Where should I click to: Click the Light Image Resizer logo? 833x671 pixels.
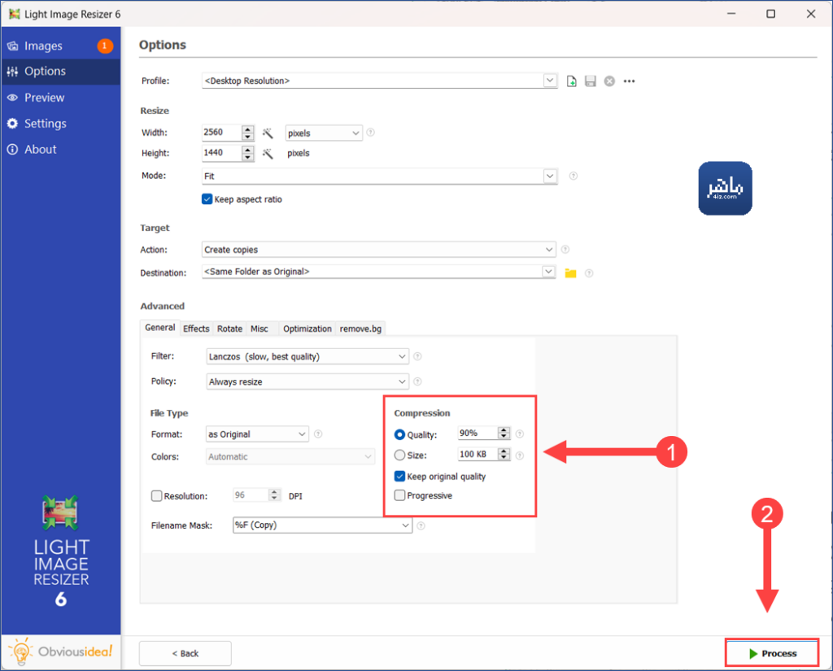coord(60,551)
